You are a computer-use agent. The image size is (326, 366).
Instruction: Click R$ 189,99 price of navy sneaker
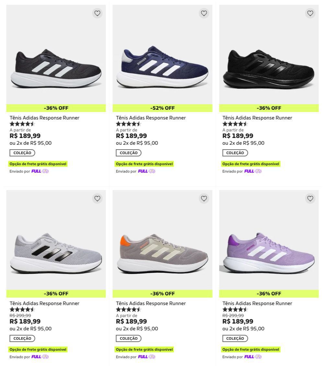coord(131,136)
